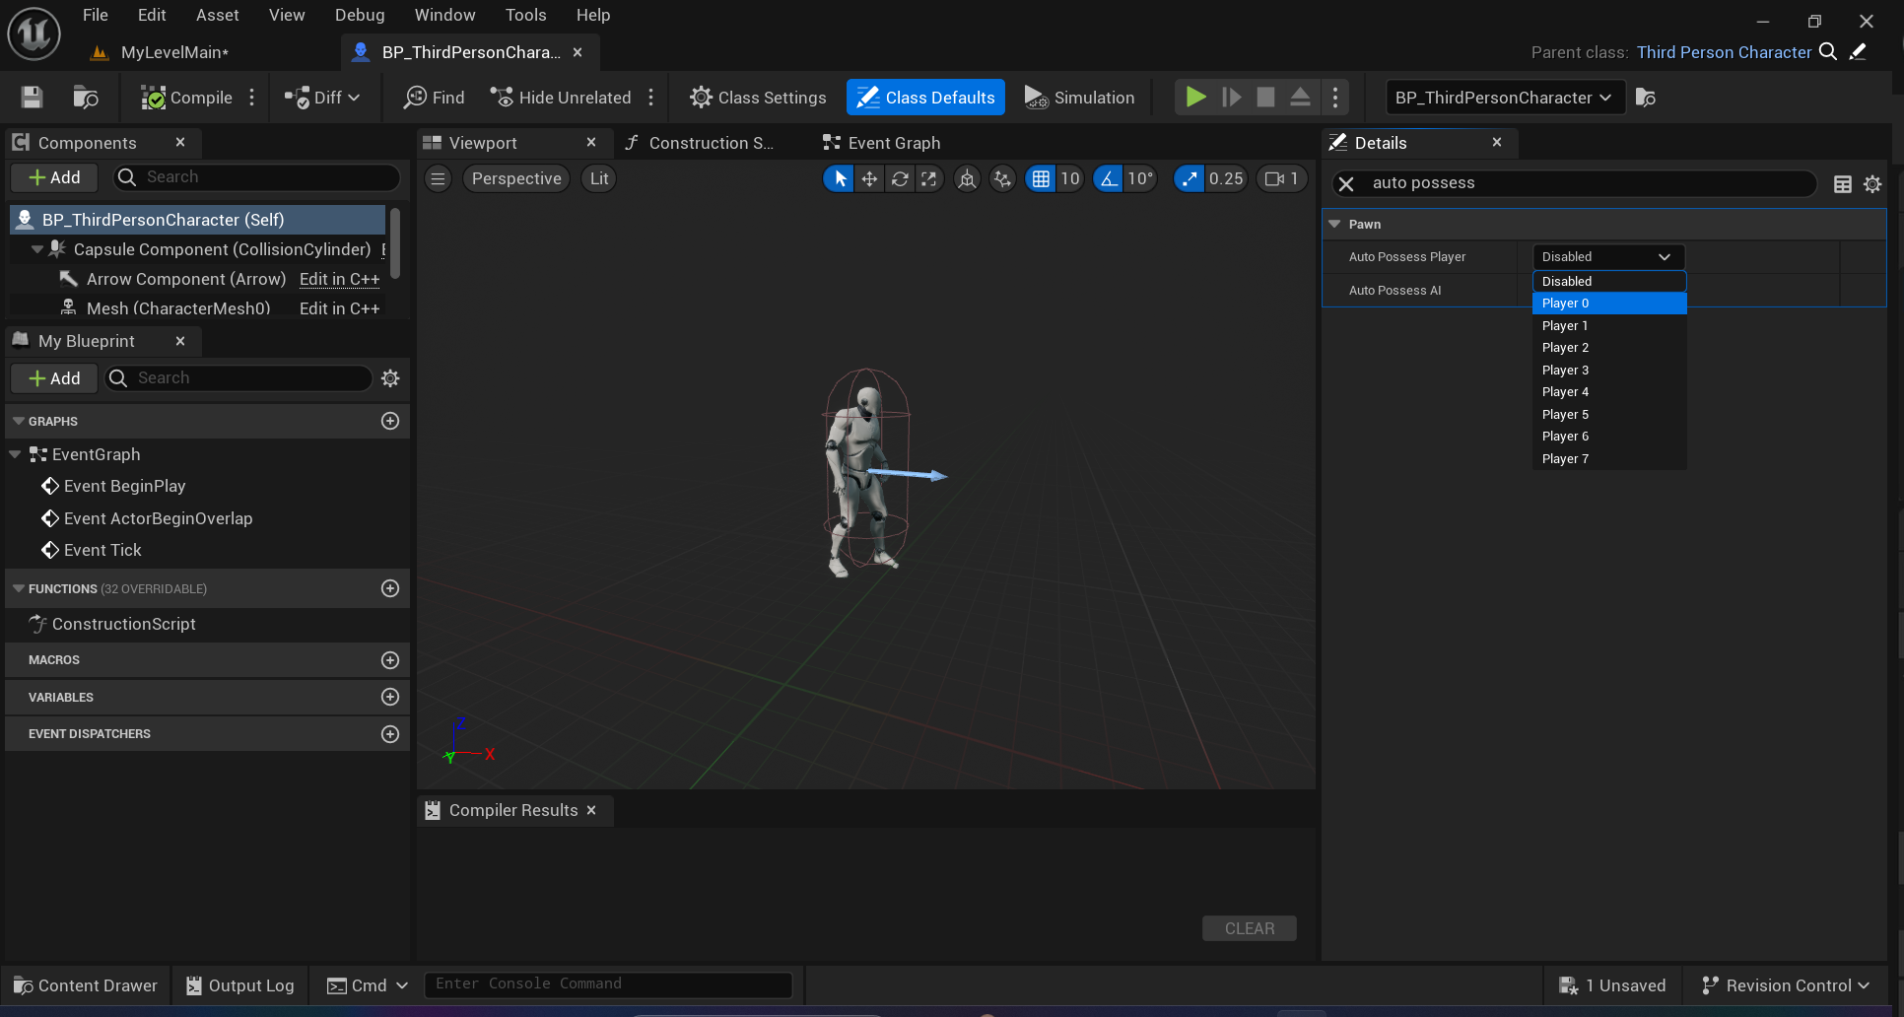
Task: Collapse the FUNCTIONS section
Action: 18,588
